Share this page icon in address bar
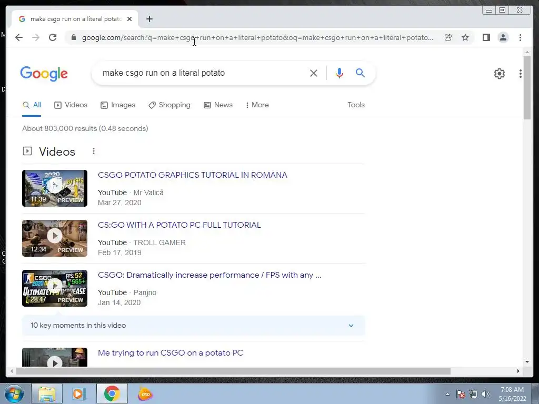The width and height of the screenshot is (539, 404). pos(448,37)
